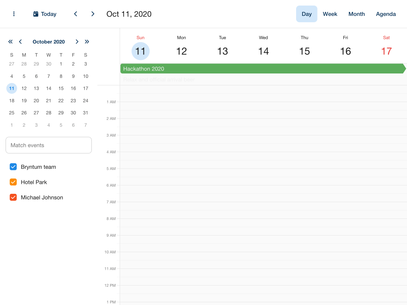Type in the Match events field
The image size is (407, 305).
[x=48, y=145]
